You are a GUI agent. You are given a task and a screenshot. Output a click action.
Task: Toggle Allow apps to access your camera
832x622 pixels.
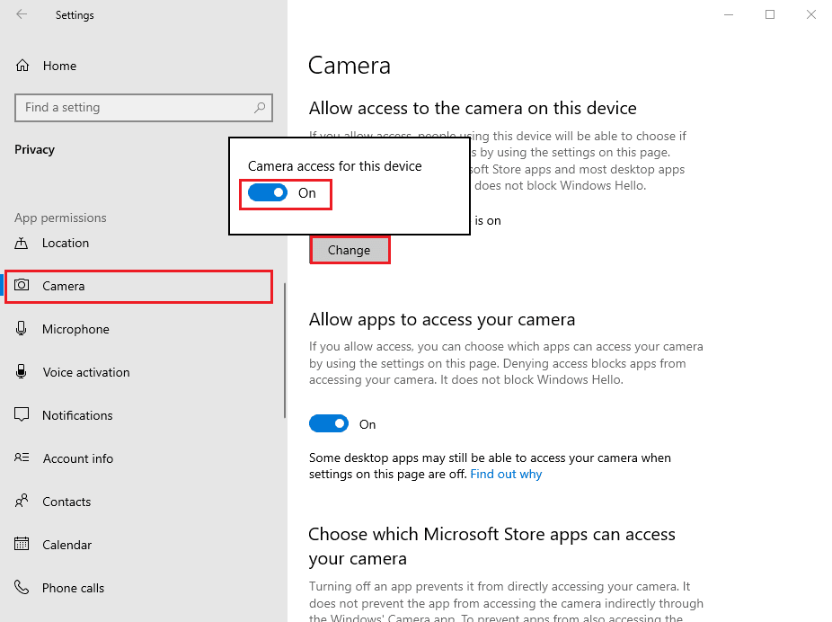click(x=329, y=423)
